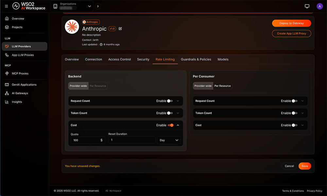Open the Organizations dropdown chevron

(x=90, y=6)
